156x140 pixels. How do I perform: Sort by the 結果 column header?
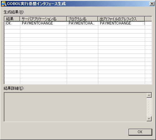[12, 19]
